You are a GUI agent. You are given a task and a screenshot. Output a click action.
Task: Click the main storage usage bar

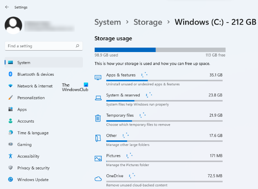tap(160, 50)
